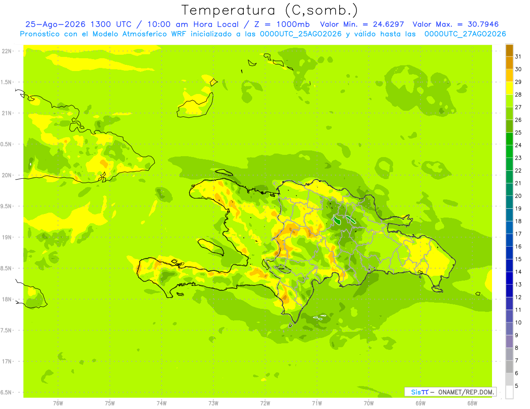Click the blue legend band between 14 and 15
Screen dimensions: 530x409
coord(509,266)
